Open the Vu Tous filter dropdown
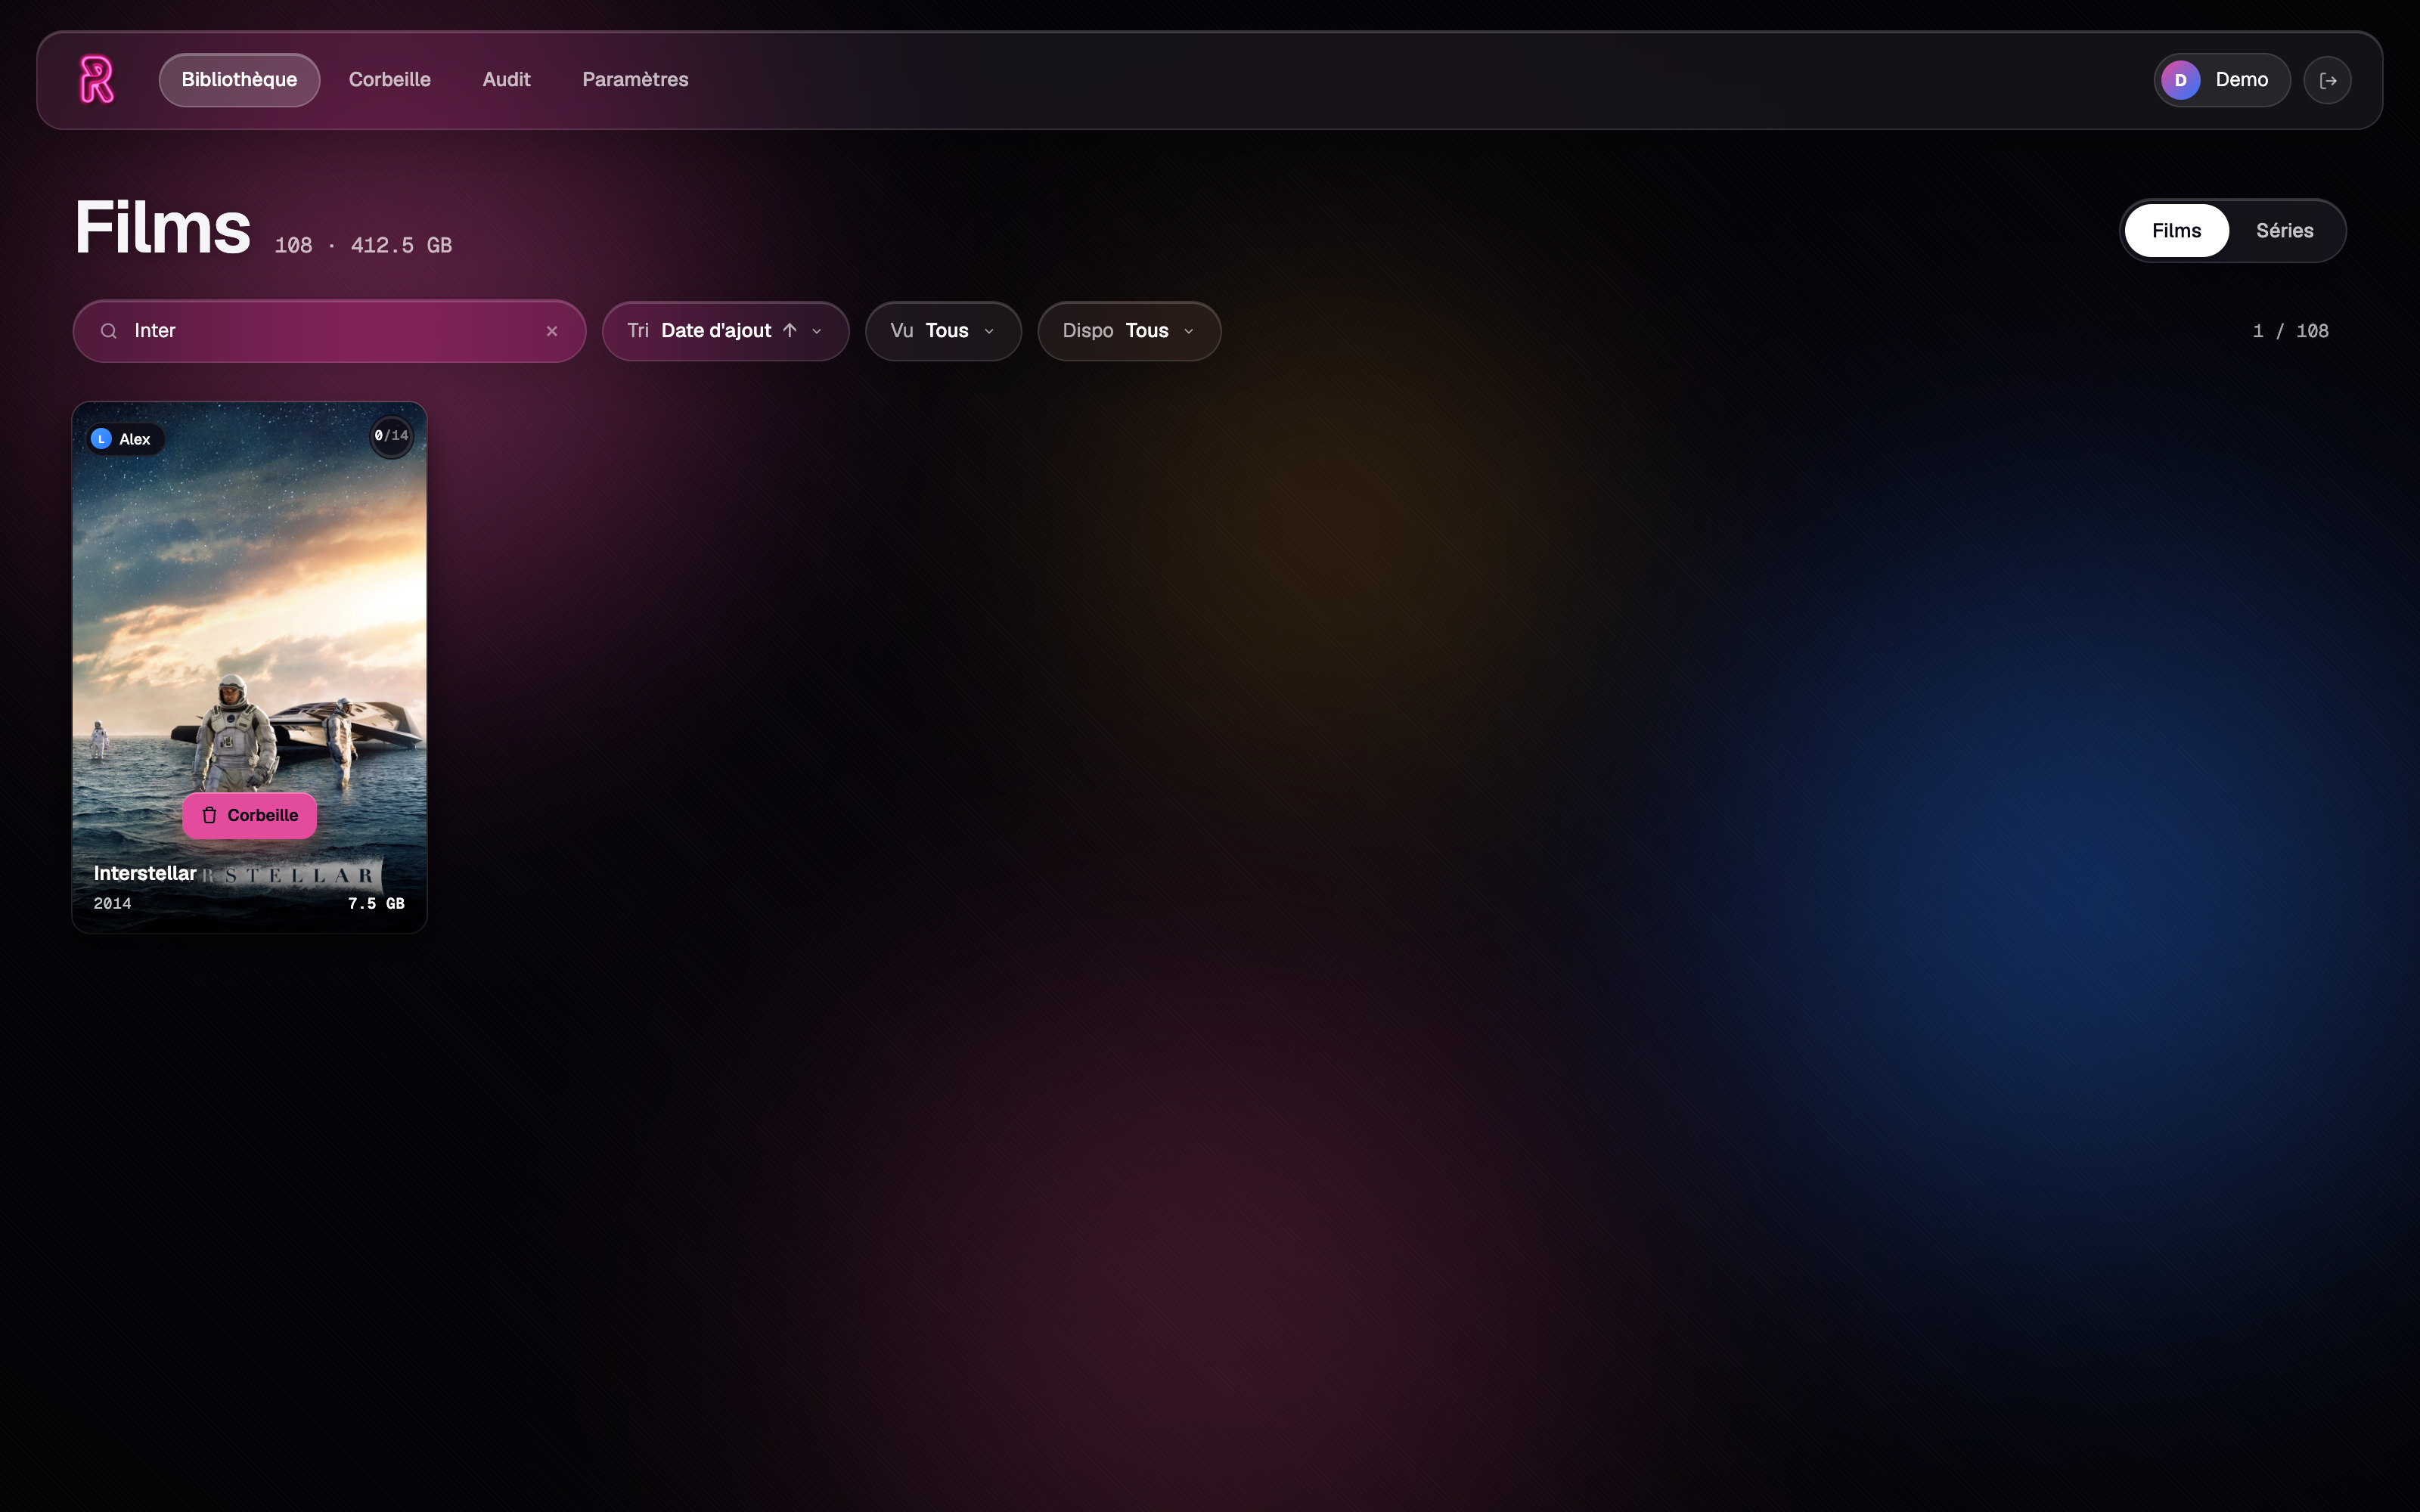This screenshot has height=1512, width=2420. coord(943,331)
